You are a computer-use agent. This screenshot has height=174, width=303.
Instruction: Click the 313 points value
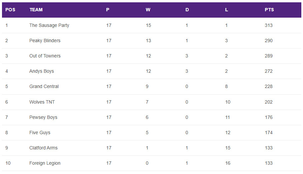pos(269,26)
